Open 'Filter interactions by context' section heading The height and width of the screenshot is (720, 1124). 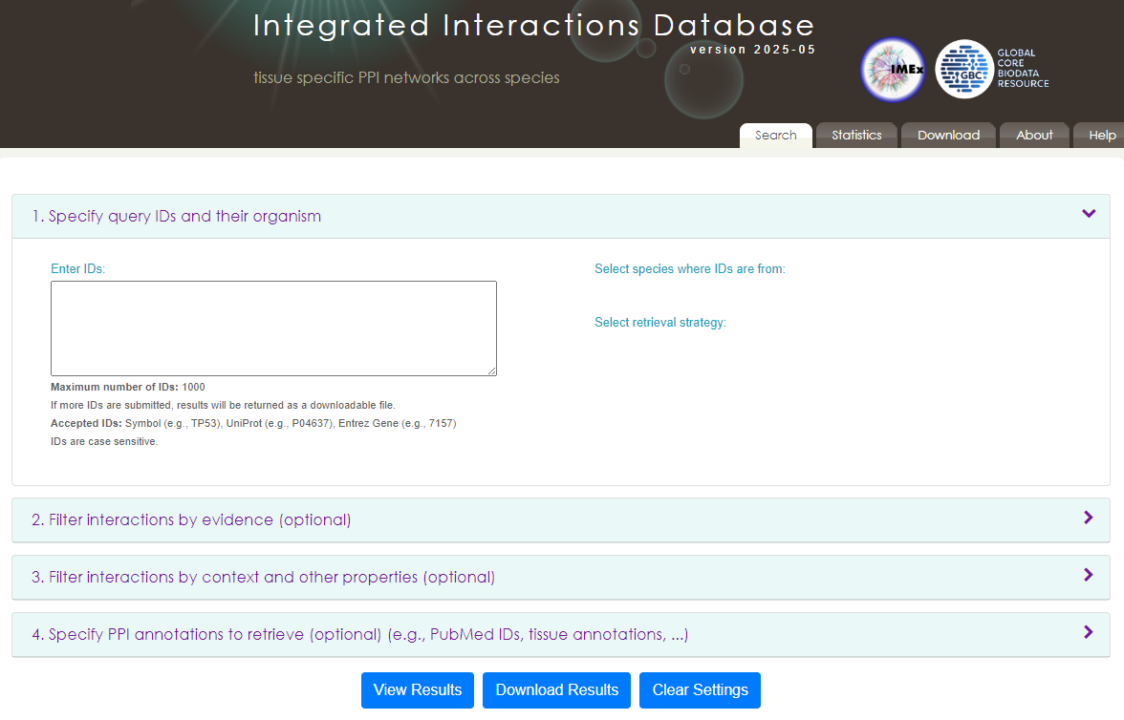263,578
